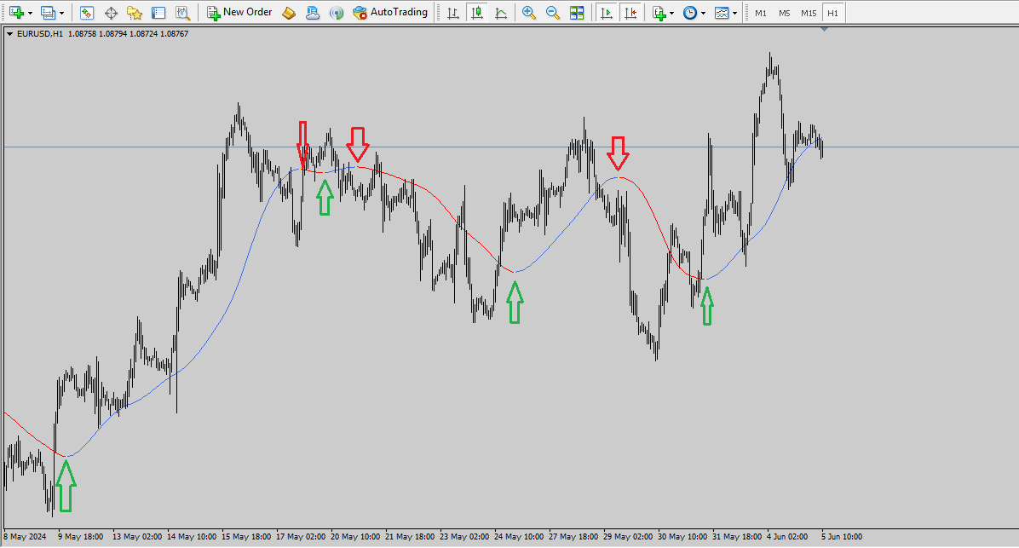Click the New Order button

239,13
